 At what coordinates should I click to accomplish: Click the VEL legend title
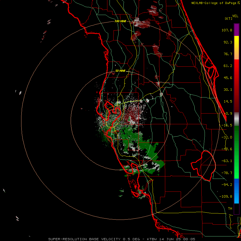click(x=235, y=16)
